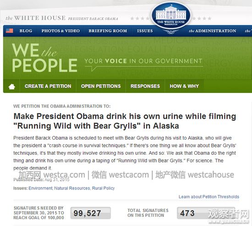
Task: Switch to Responses tab
Action: [x=145, y=86]
